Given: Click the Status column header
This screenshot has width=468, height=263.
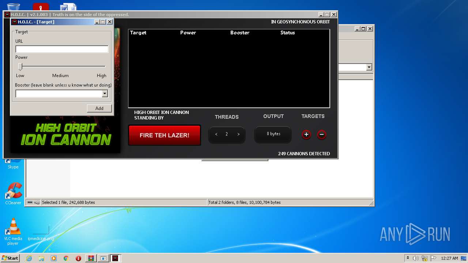Looking at the screenshot, I should point(287,33).
